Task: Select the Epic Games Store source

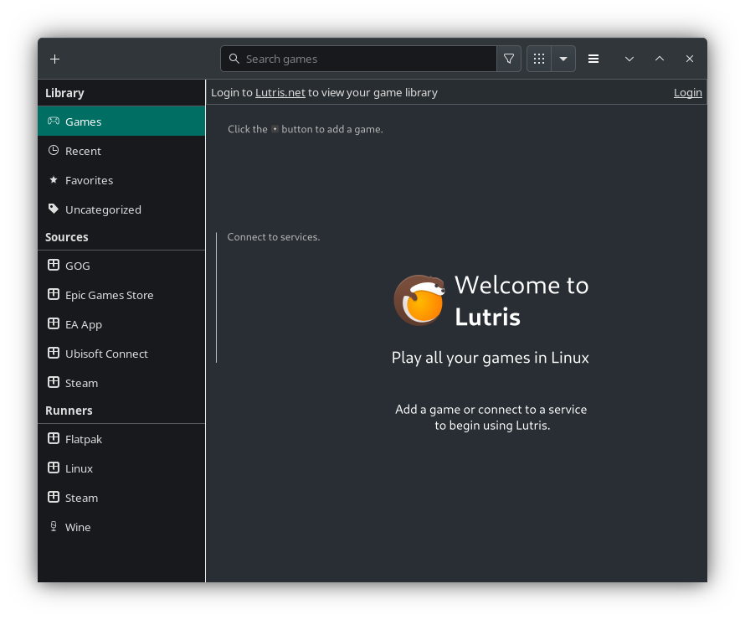Action: pyautogui.click(x=109, y=295)
